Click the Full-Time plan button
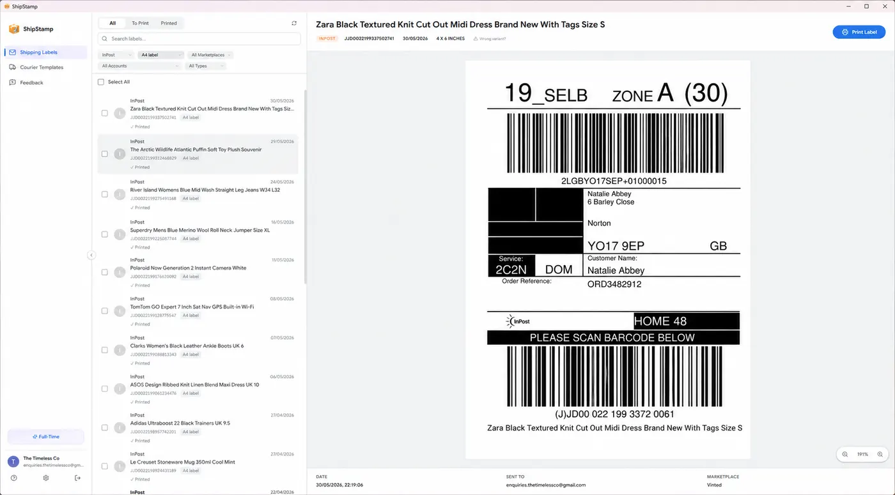895x495 pixels. click(x=46, y=437)
